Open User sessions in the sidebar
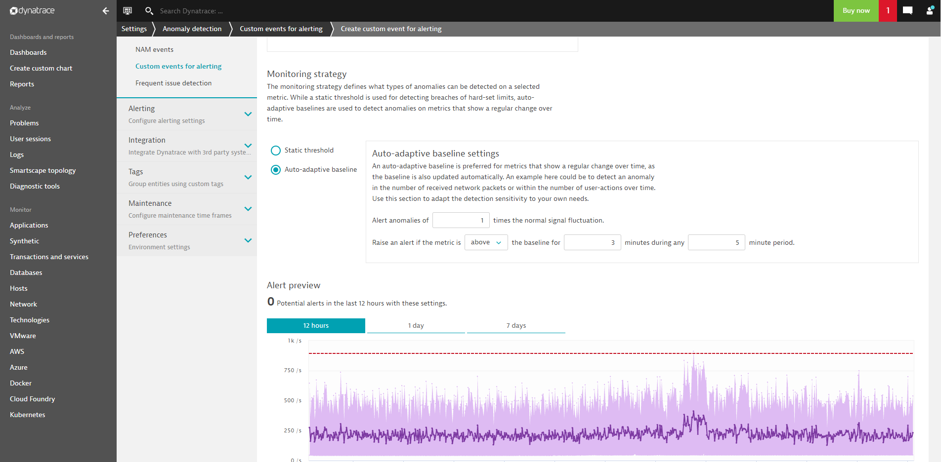 tap(30, 139)
